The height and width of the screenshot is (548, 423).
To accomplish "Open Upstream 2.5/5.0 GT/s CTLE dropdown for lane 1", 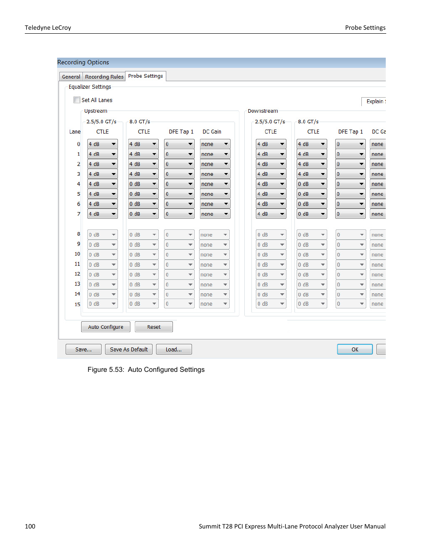I will pos(102,154).
